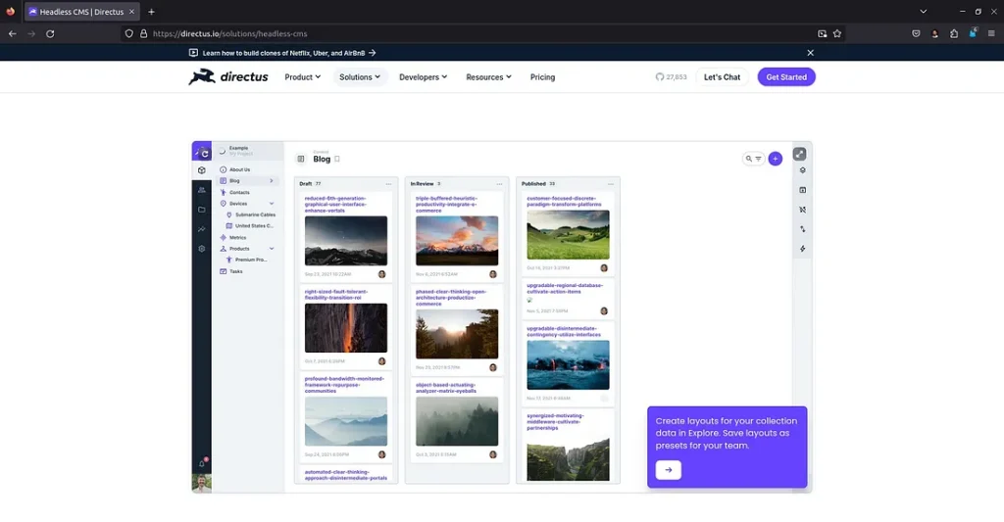The image size is (1004, 522).
Task: Click the Let's Chat button
Action: [x=722, y=77]
